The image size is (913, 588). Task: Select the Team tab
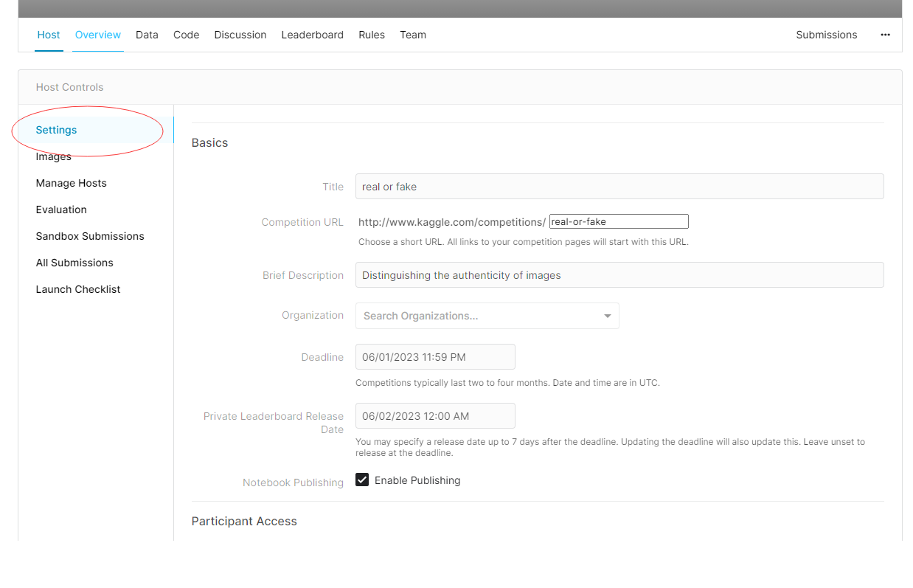coord(413,35)
